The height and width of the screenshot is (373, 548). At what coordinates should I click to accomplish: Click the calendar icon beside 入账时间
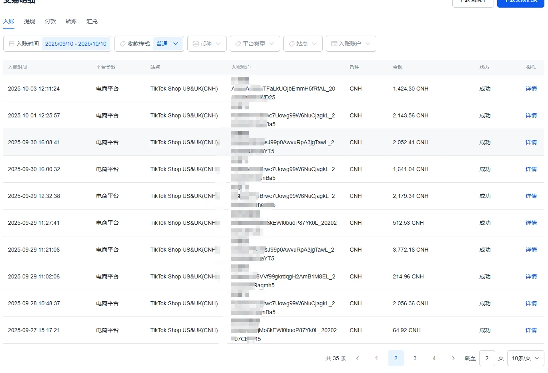point(12,44)
